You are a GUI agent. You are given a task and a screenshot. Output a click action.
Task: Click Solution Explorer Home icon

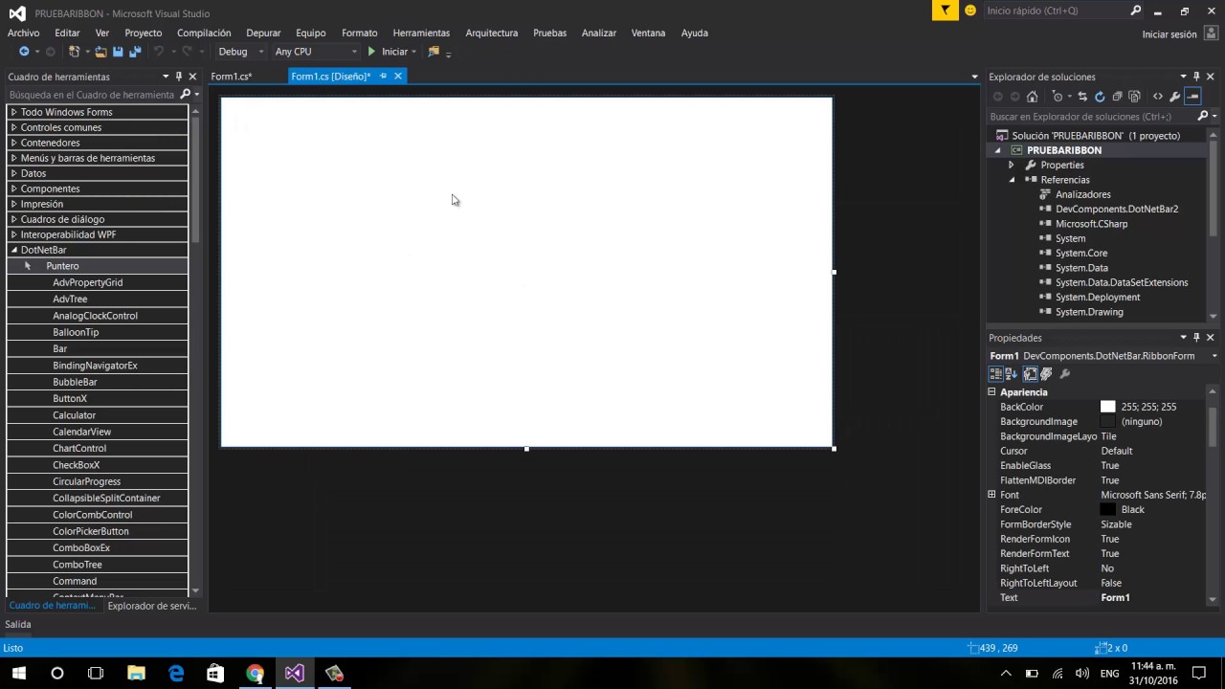click(x=1032, y=97)
